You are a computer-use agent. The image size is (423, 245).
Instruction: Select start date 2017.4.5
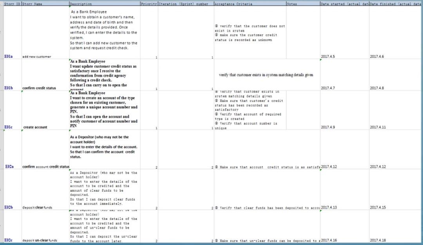[328, 56]
